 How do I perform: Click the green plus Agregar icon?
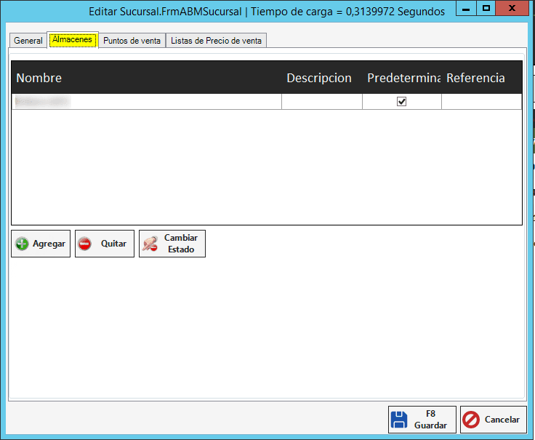click(x=21, y=244)
